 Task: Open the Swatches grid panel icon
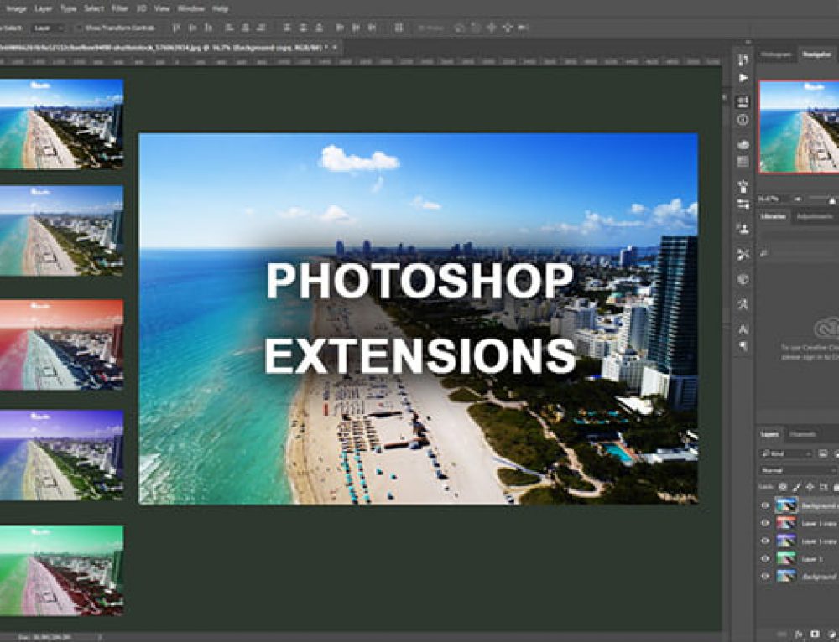click(x=743, y=162)
